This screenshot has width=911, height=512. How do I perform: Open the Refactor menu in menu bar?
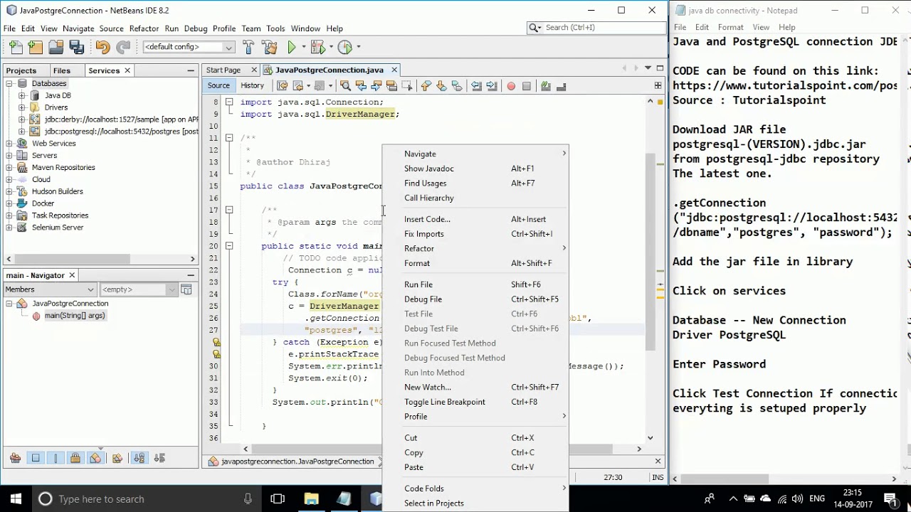point(144,28)
